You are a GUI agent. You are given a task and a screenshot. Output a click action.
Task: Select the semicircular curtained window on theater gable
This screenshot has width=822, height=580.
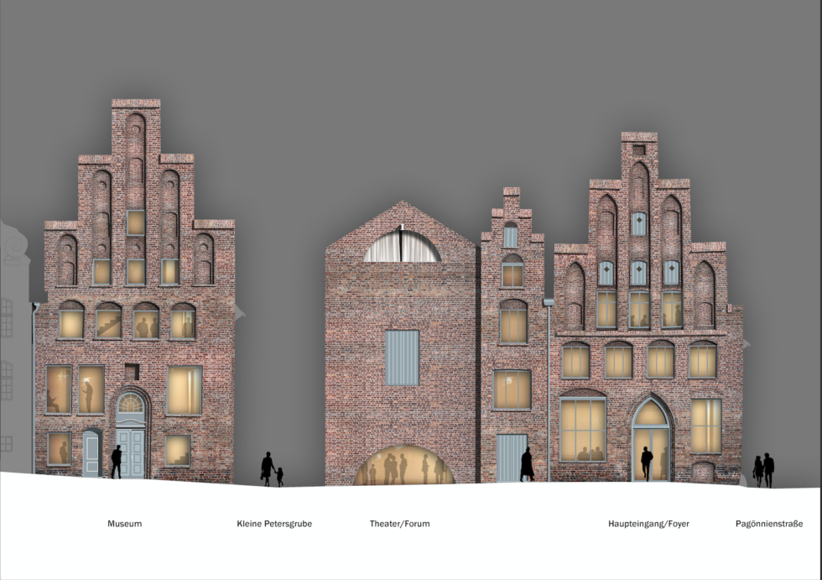pyautogui.click(x=403, y=248)
